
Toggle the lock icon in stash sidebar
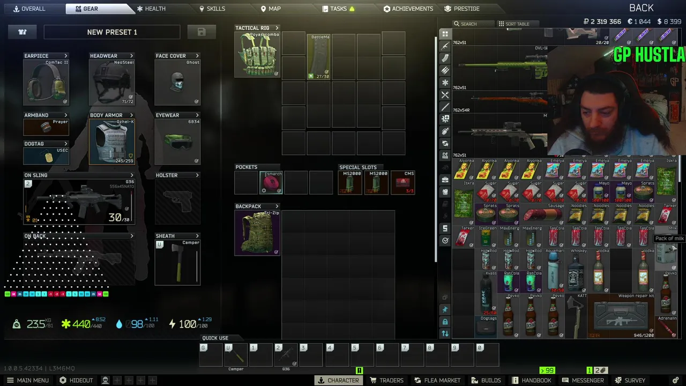point(445,322)
